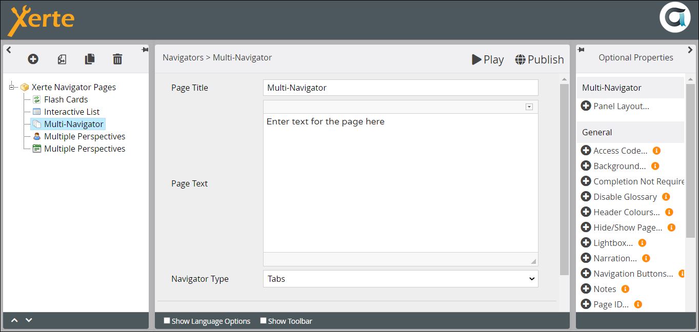Click the duplicate page icon in the tree toolbar

[x=89, y=59]
